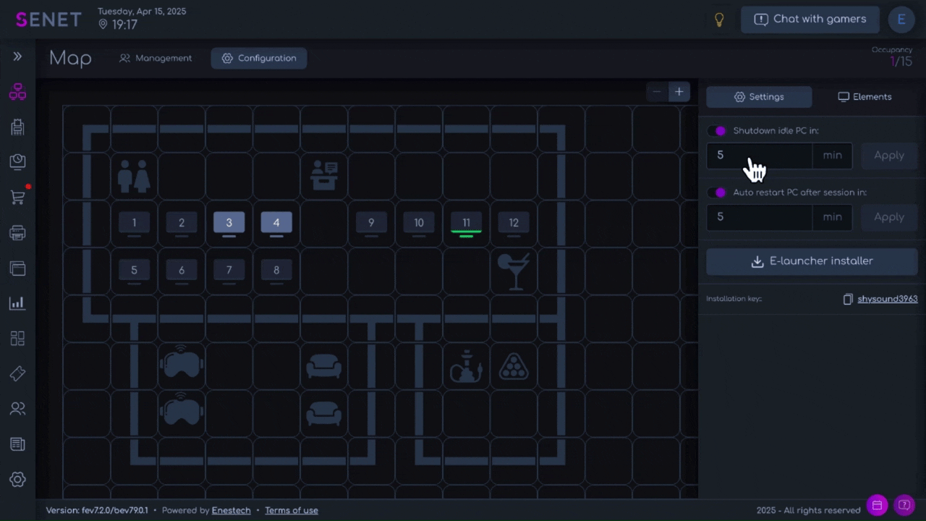Select the cocktail bar icon on map
The height and width of the screenshot is (521, 926).
coord(514,271)
